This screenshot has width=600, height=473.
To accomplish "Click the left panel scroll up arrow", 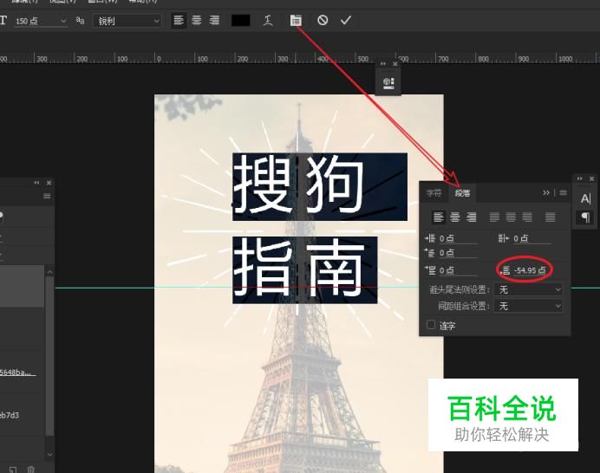I will [49, 272].
